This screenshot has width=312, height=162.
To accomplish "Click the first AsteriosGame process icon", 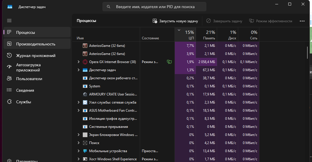I will (85, 46).
